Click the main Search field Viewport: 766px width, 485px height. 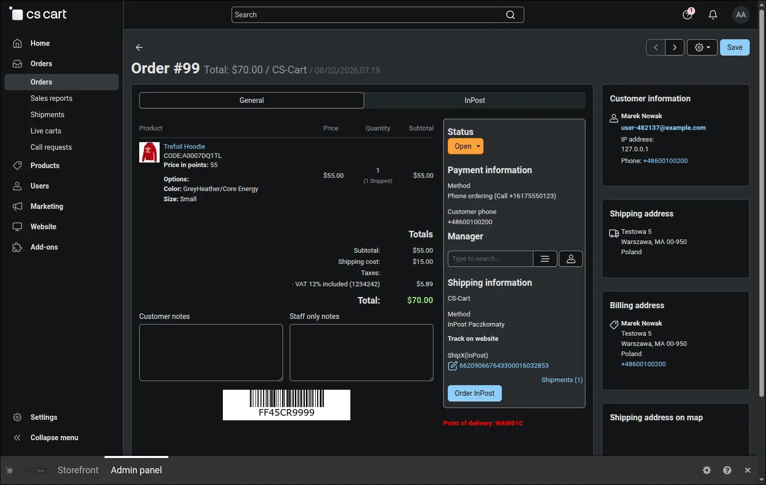click(377, 15)
